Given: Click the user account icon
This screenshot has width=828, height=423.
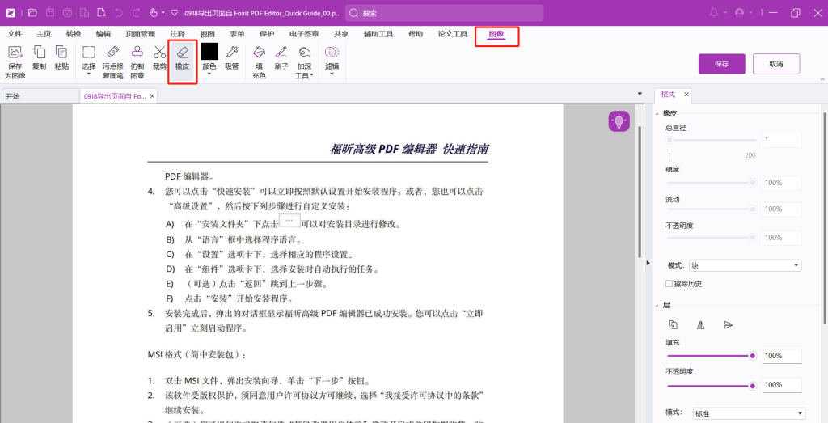Looking at the screenshot, I should 739,13.
